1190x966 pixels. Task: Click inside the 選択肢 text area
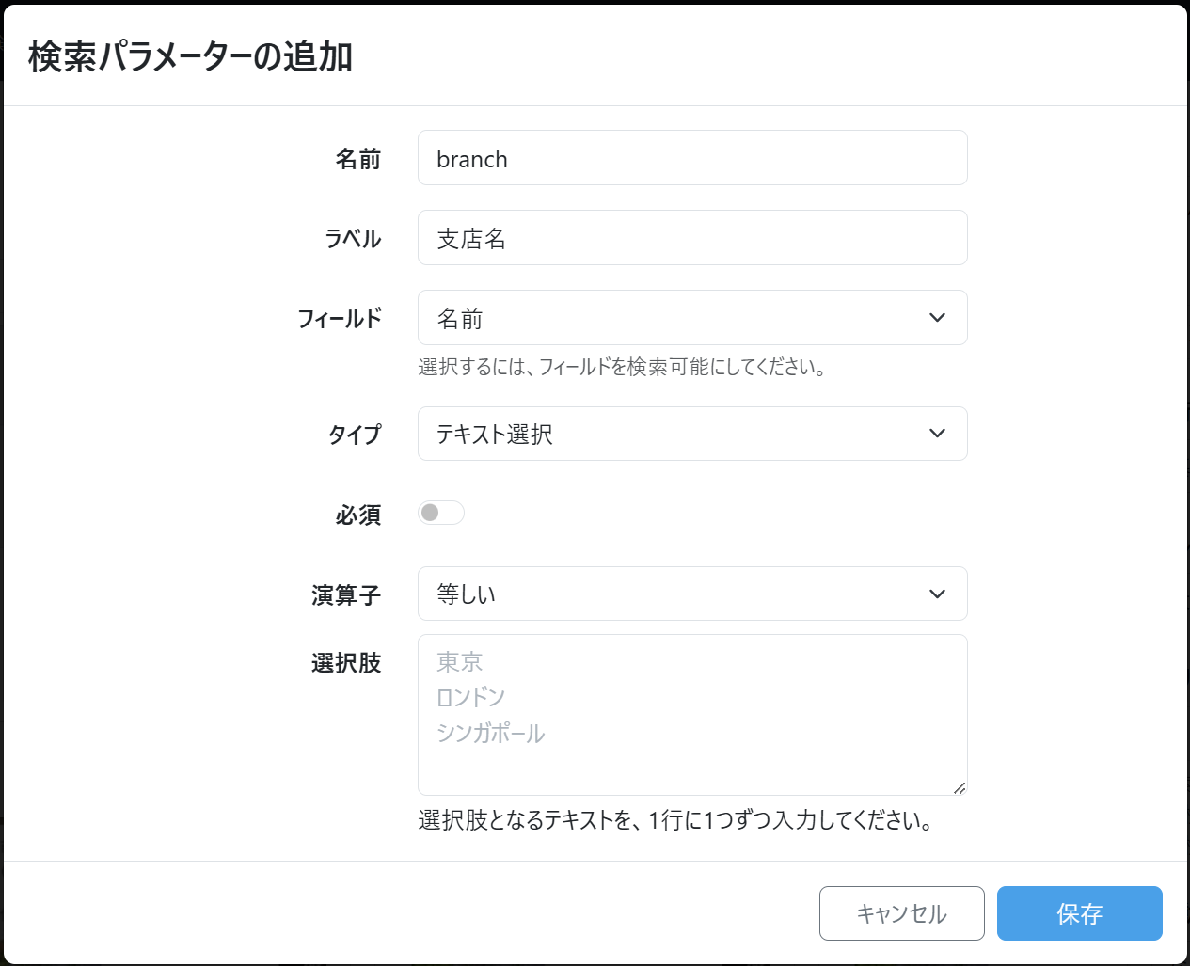[691, 715]
